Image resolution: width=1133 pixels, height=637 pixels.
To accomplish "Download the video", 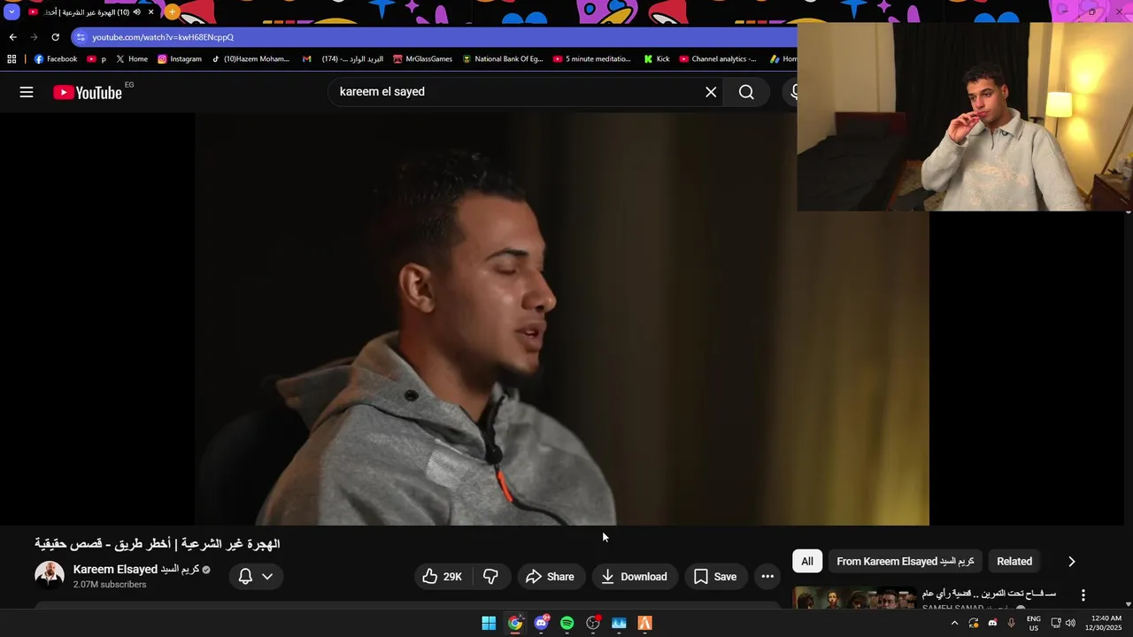I will (635, 577).
